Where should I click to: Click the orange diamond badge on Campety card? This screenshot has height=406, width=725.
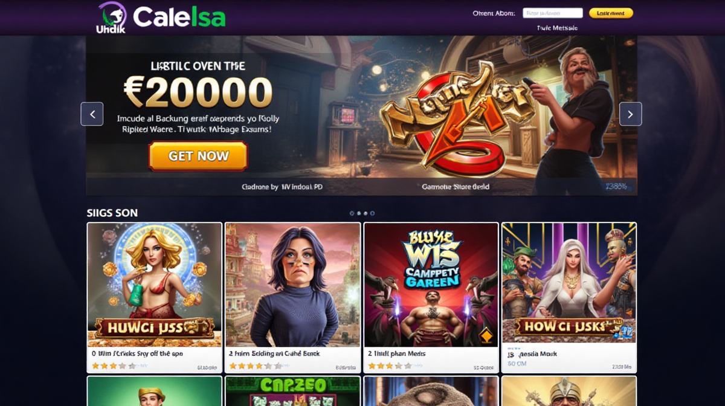pos(485,335)
